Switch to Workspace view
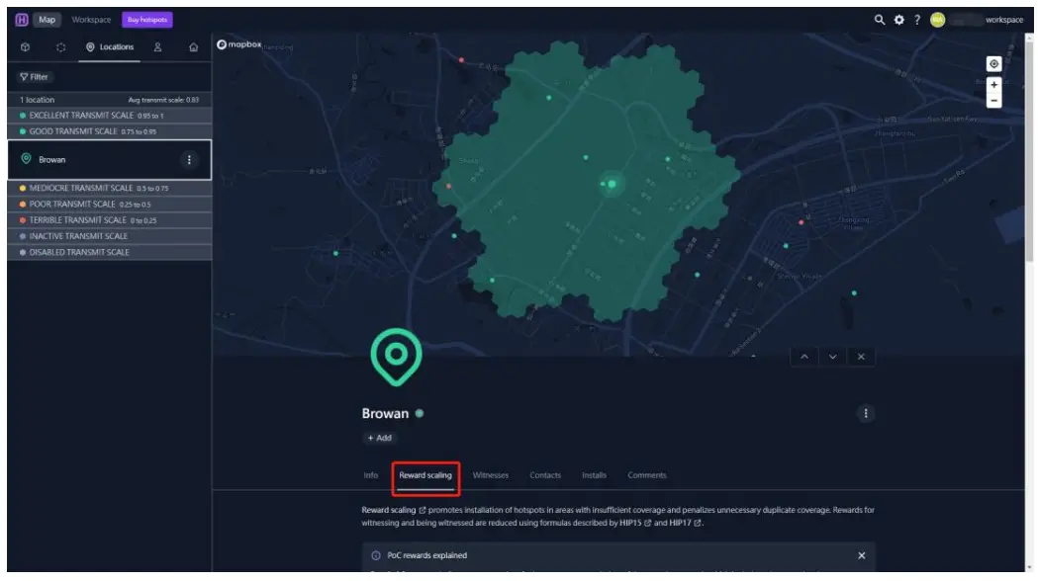Screen dimensions: 1038x581 (x=91, y=20)
